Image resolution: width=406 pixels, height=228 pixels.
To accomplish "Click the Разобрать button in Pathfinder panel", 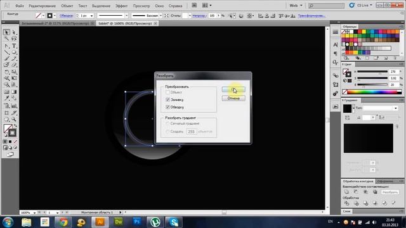I will tap(390, 192).
